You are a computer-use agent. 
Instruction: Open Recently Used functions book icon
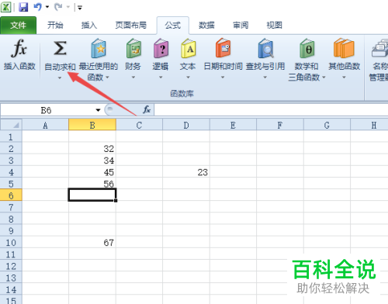tap(99, 48)
